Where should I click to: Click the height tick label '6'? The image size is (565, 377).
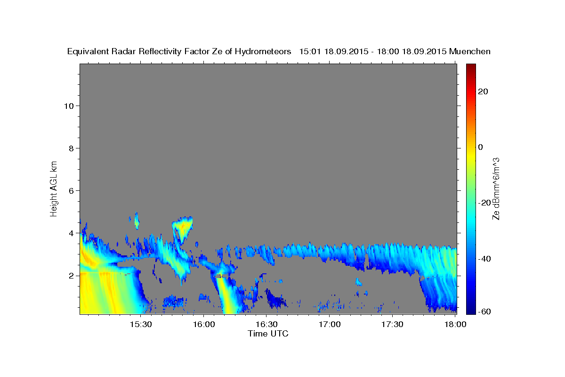pos(72,191)
